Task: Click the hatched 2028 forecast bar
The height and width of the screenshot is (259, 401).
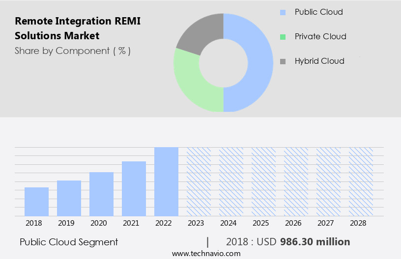Action: [361, 181]
